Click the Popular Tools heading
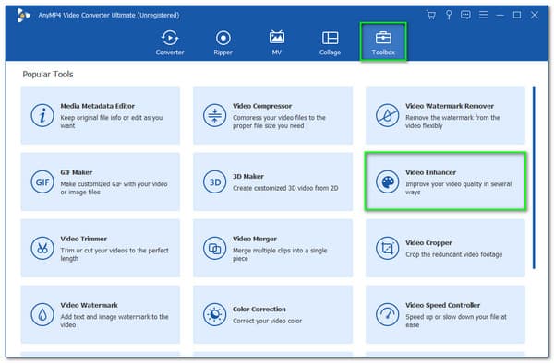 (48, 75)
